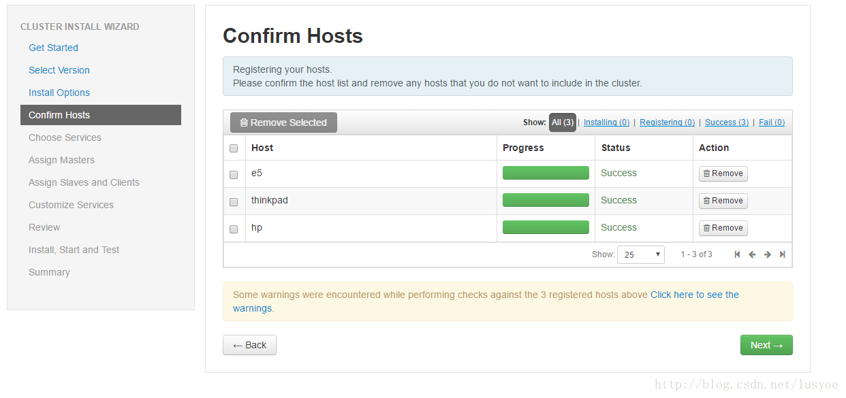Show All (3) hosts filter
846x398 pixels.
coord(563,122)
